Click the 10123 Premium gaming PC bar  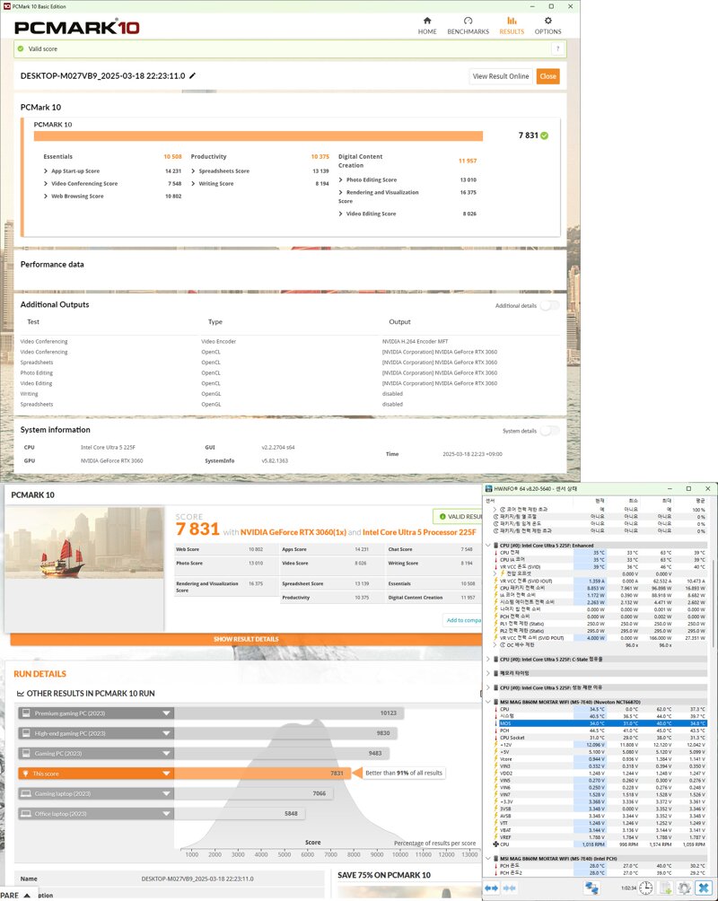coord(289,713)
